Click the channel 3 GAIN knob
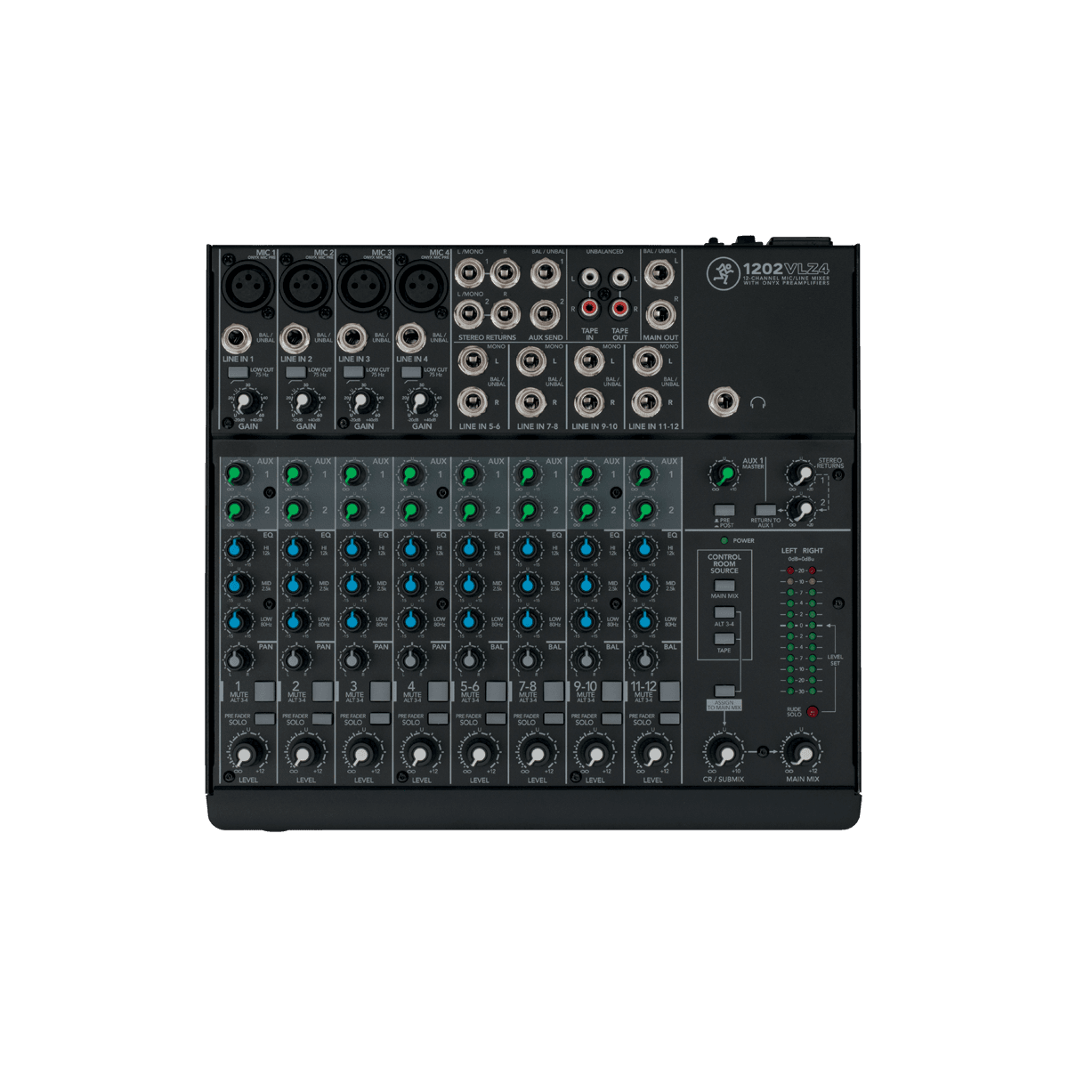The height and width of the screenshot is (1068, 1068). pyautogui.click(x=361, y=402)
